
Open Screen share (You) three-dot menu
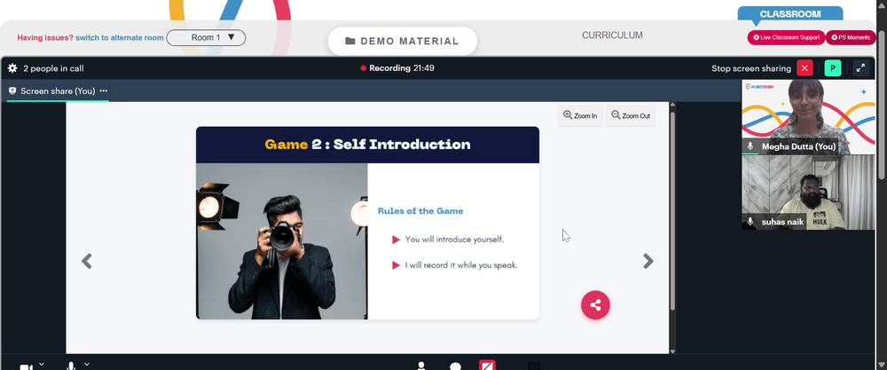pos(104,91)
